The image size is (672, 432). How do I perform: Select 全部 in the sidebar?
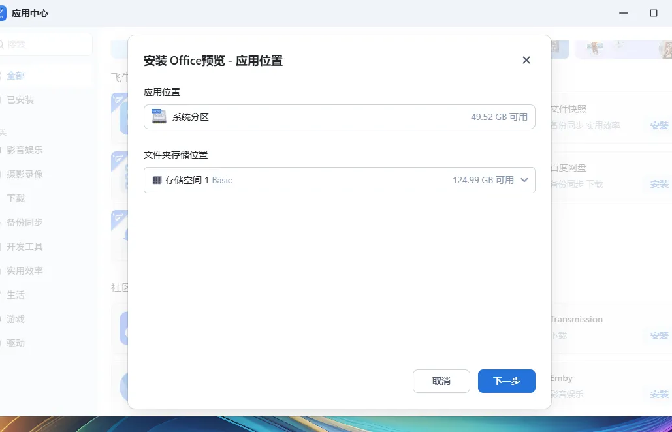[16, 76]
